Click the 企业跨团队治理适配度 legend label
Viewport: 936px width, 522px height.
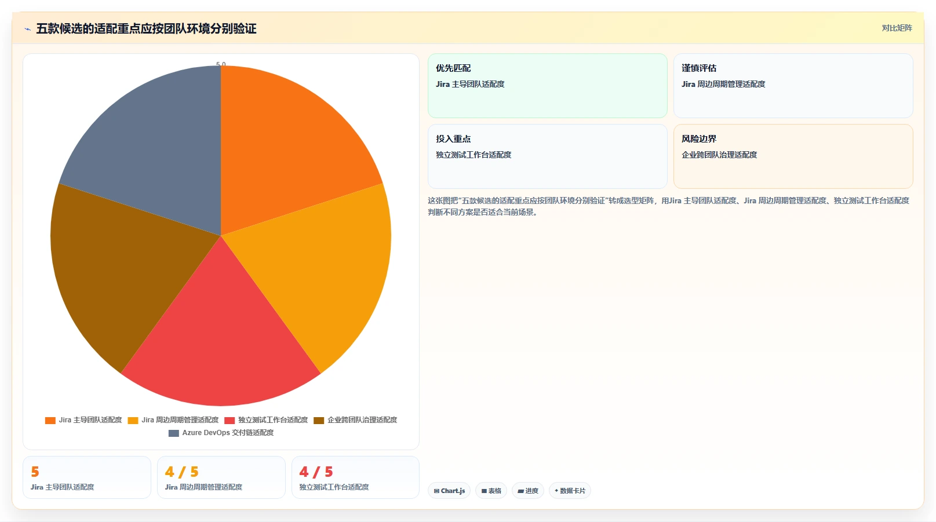point(362,420)
